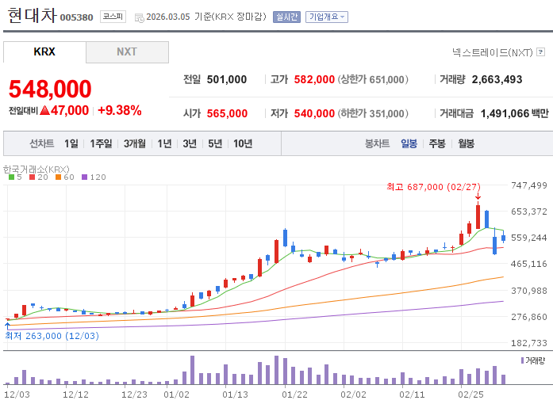Select the 1주일 line chart period
Image resolution: width=553 pixels, height=404 pixels.
point(101,143)
